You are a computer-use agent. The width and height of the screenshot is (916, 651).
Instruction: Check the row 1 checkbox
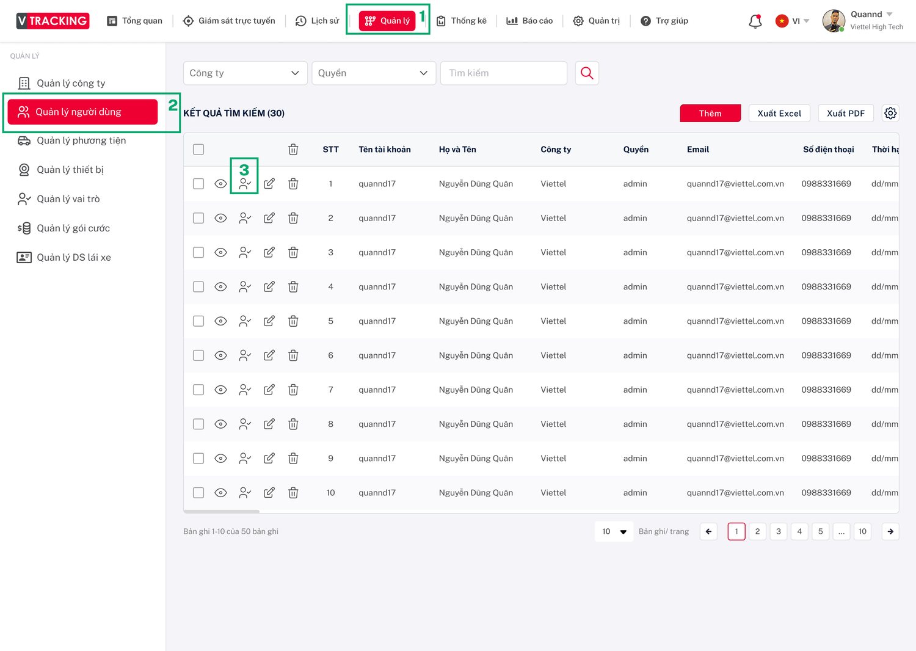point(198,184)
